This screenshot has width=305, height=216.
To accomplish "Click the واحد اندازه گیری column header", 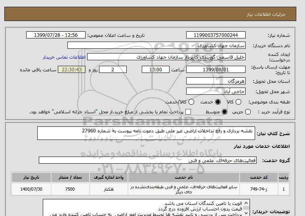I will pyautogui.click(x=109, y=178).
